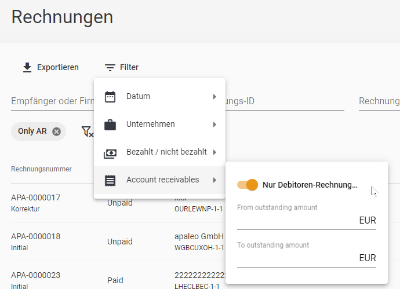The image size is (400, 289).
Task: Turn off Nur Debitoren-Rechnungen toggle
Action: tap(248, 185)
